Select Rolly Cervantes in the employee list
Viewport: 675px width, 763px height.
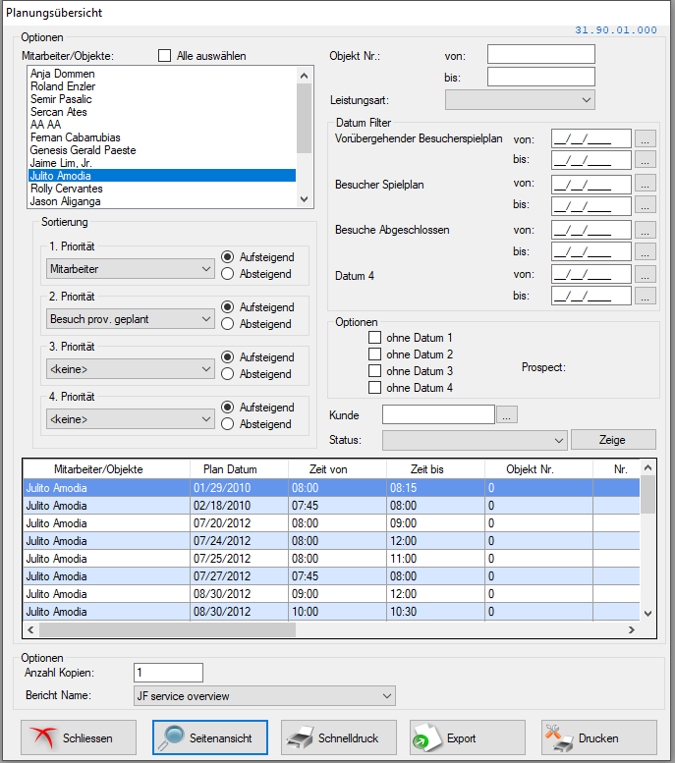click(162, 189)
